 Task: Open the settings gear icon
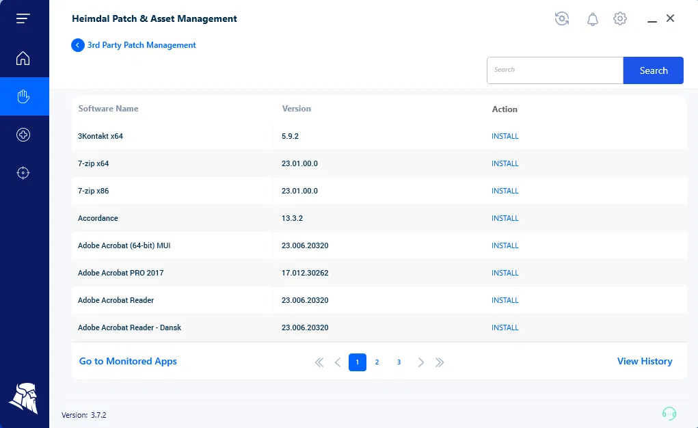click(x=619, y=18)
